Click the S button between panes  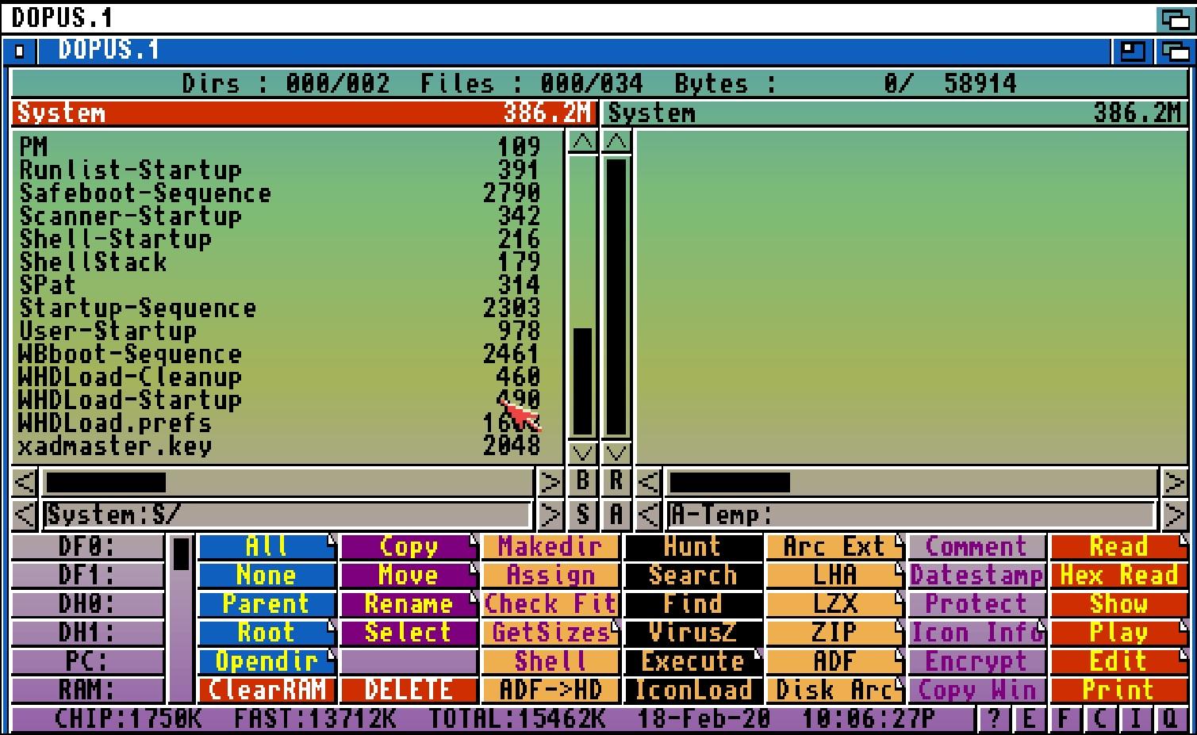[583, 515]
